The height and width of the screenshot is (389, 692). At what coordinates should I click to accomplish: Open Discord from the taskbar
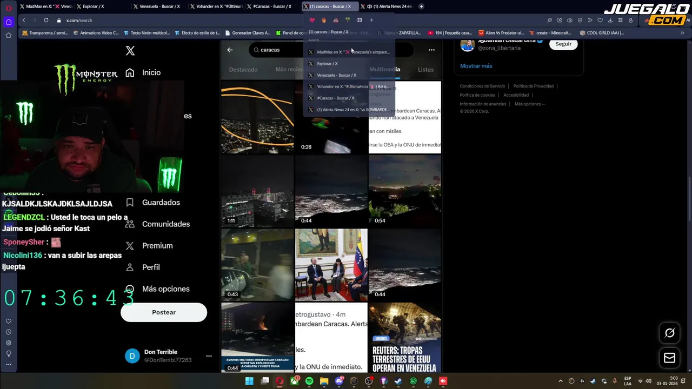[x=339, y=381]
